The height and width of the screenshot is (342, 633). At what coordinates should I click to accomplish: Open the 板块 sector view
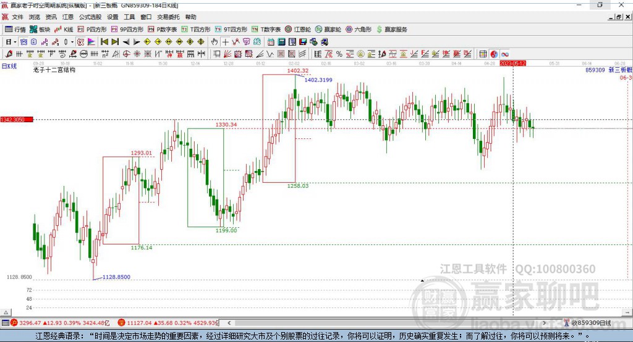tap(40, 29)
